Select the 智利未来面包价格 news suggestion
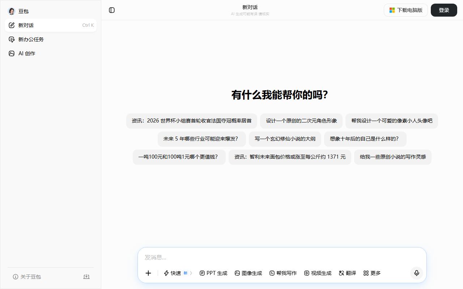 click(290, 157)
